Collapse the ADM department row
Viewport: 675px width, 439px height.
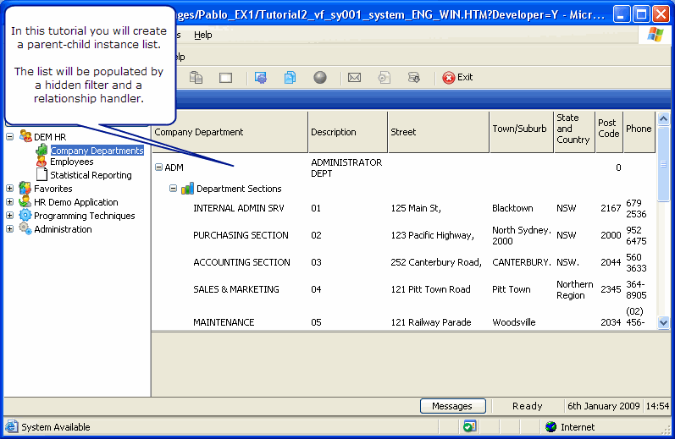[159, 167]
